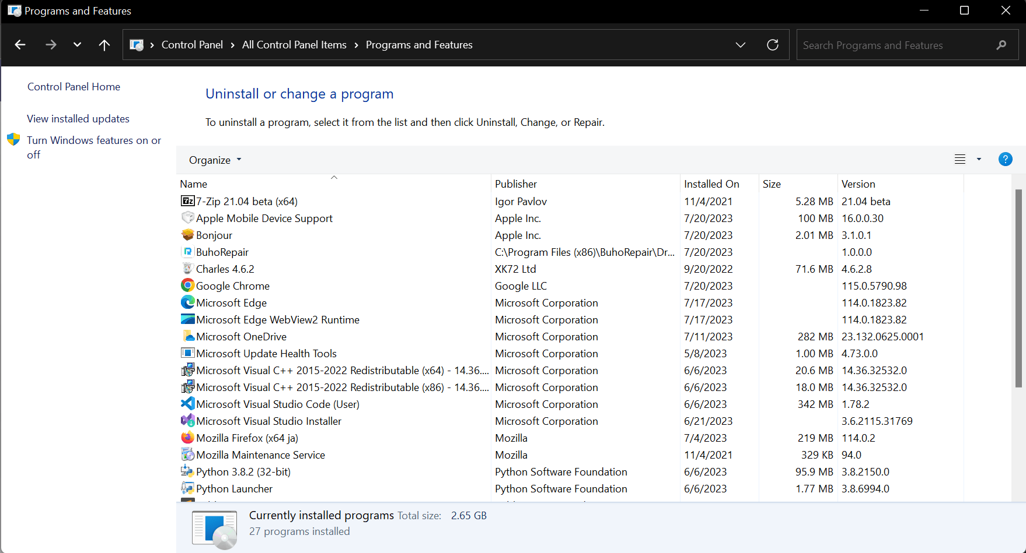
Task: Select Mozilla Firefox (x64 ja) entry
Action: pos(247,438)
